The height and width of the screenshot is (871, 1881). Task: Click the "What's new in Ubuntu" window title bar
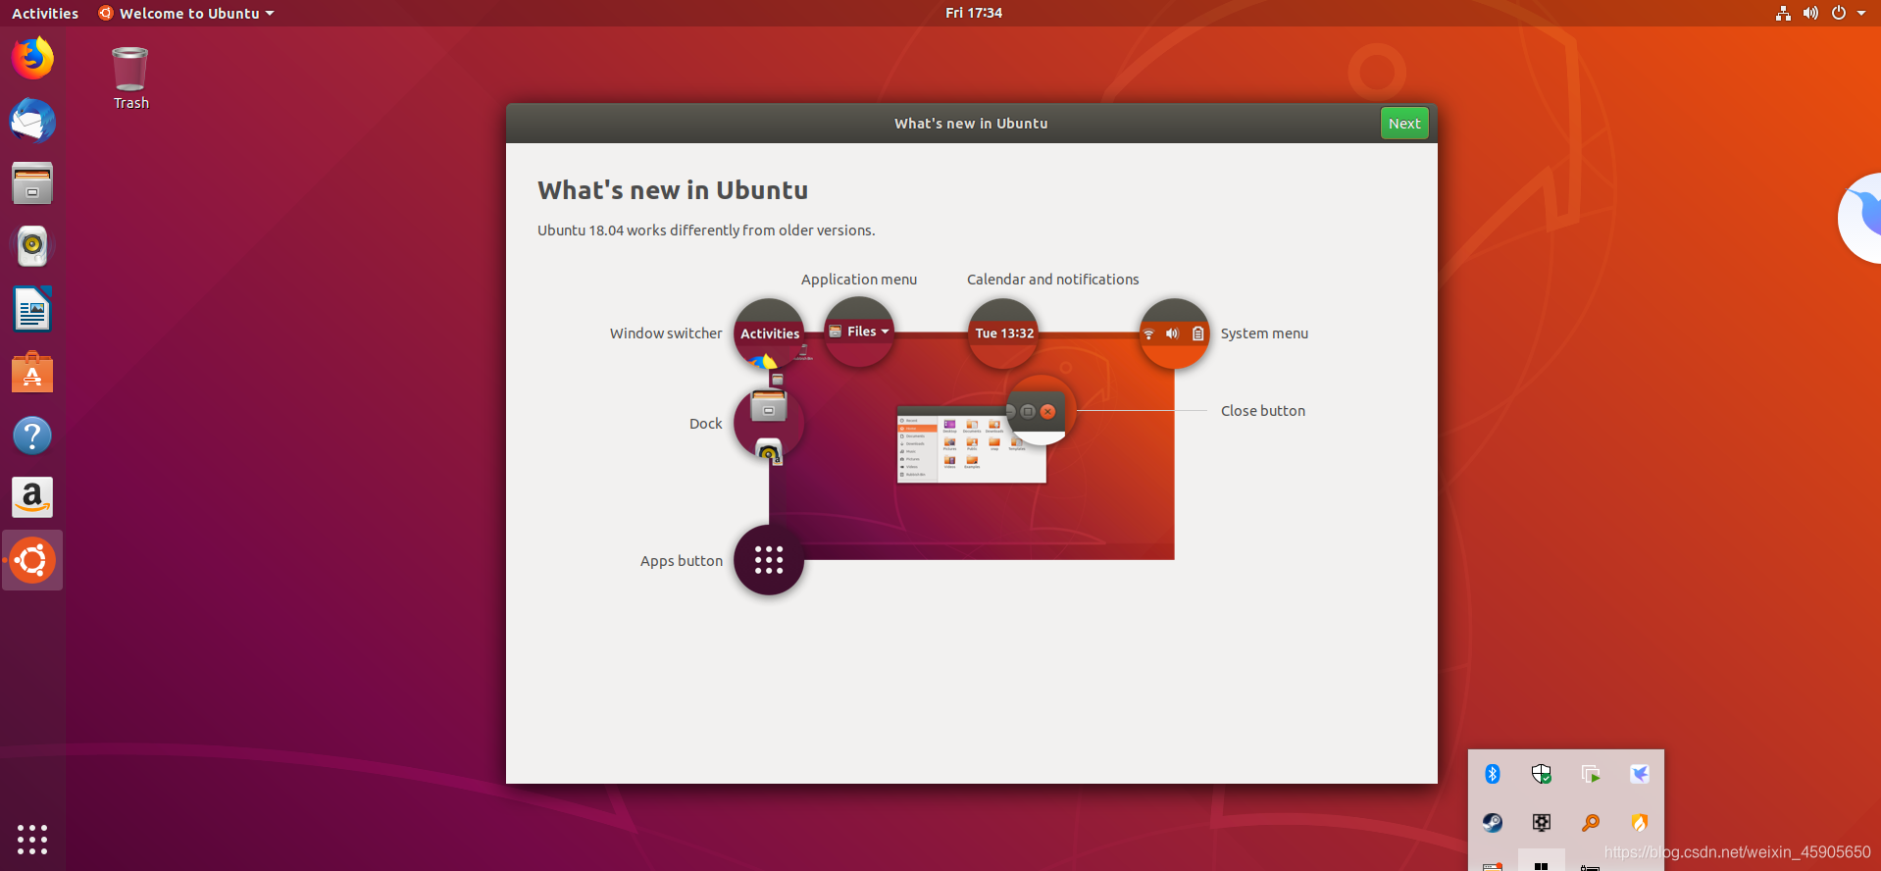coord(971,124)
